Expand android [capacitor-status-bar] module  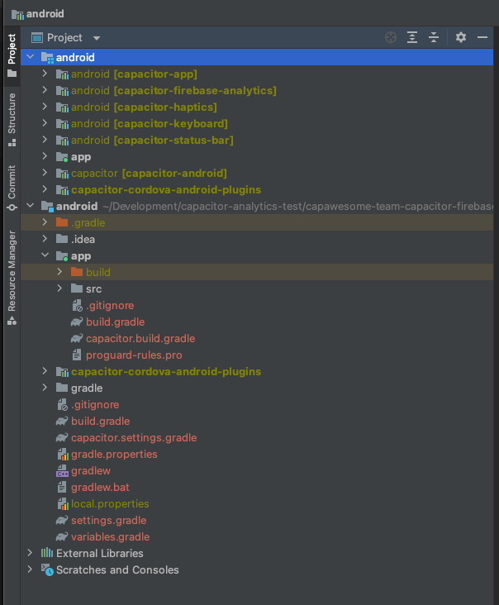45,140
